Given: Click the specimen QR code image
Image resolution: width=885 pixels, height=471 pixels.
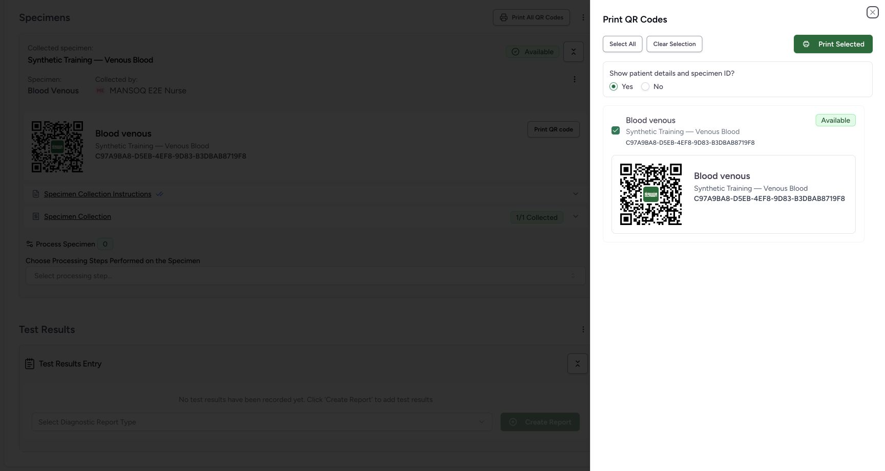Looking at the screenshot, I should pos(57,147).
